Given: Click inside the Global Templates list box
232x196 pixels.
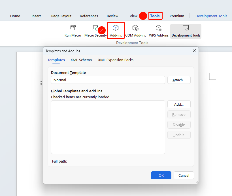Looking at the screenshot, I should tap(108, 127).
